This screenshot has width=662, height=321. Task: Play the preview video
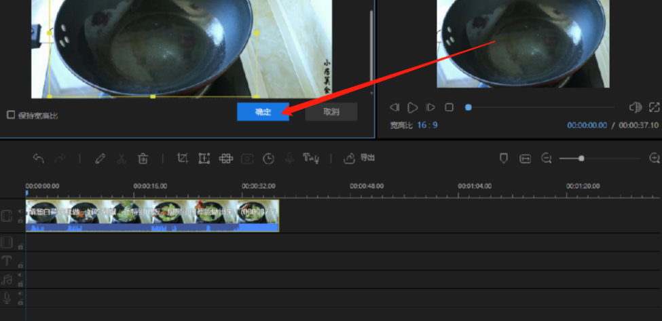(x=413, y=107)
